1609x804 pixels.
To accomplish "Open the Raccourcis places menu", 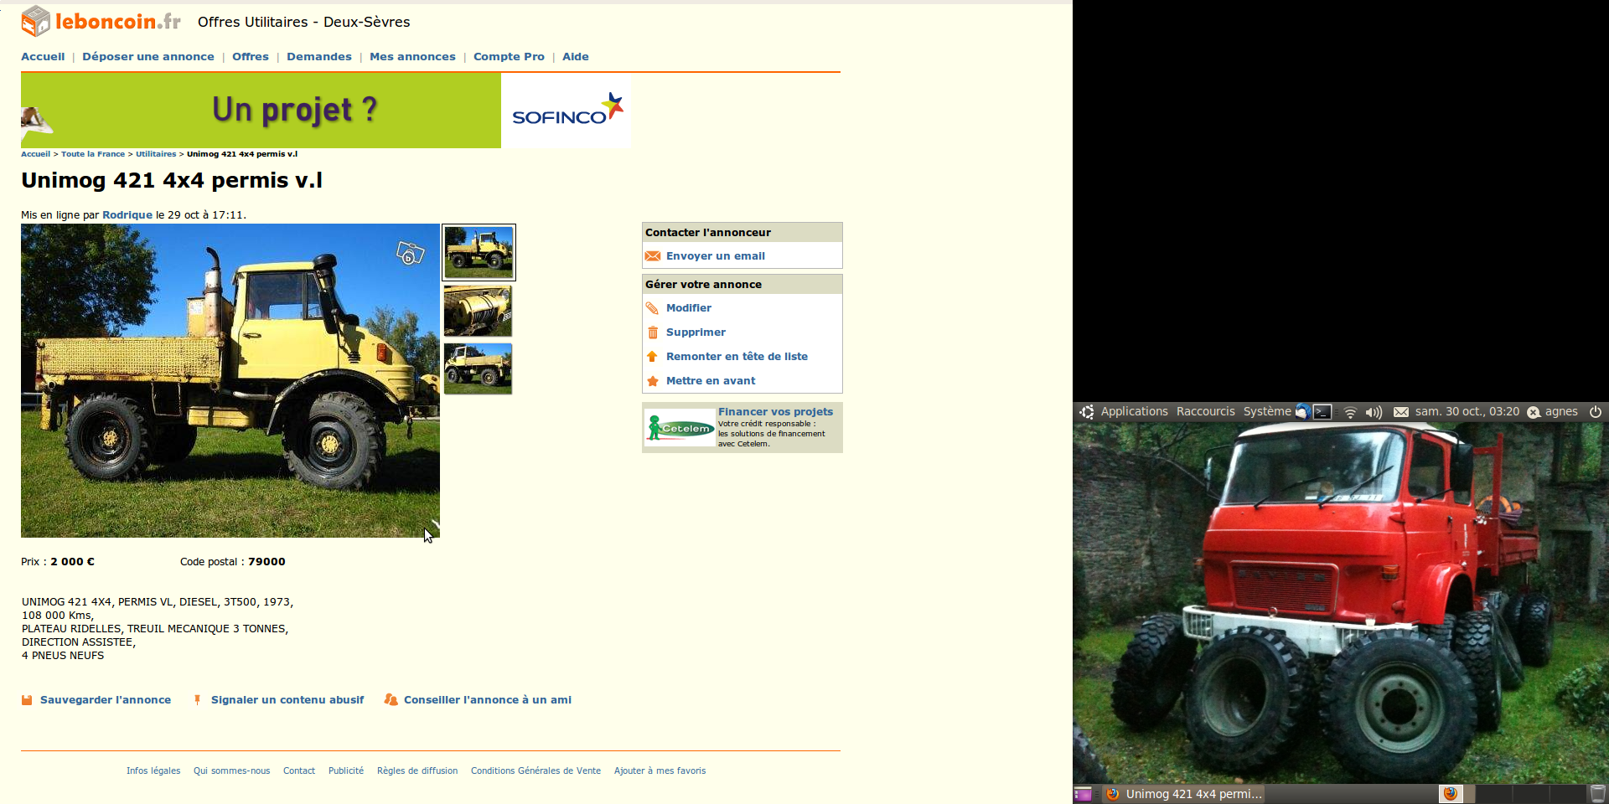I will (x=1205, y=412).
